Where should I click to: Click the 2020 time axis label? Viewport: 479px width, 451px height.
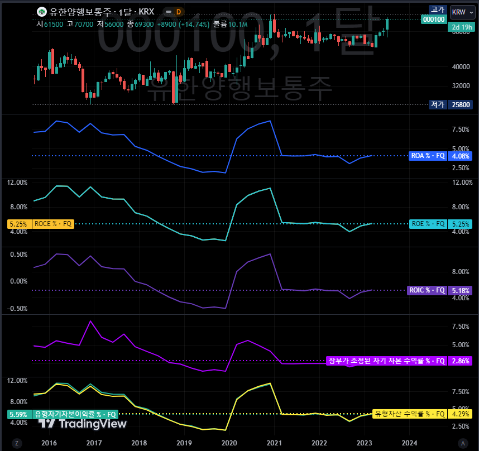click(229, 443)
